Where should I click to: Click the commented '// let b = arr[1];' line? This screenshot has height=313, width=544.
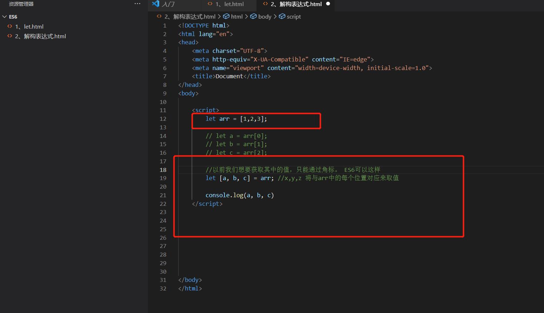tap(236, 144)
